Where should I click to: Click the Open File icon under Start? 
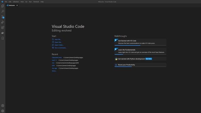[53, 42]
